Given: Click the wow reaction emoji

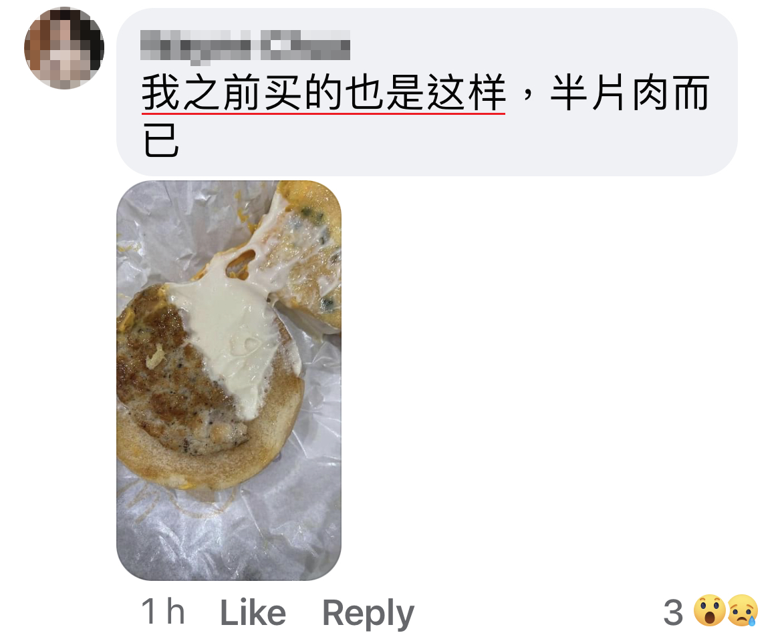Looking at the screenshot, I should point(709,611).
